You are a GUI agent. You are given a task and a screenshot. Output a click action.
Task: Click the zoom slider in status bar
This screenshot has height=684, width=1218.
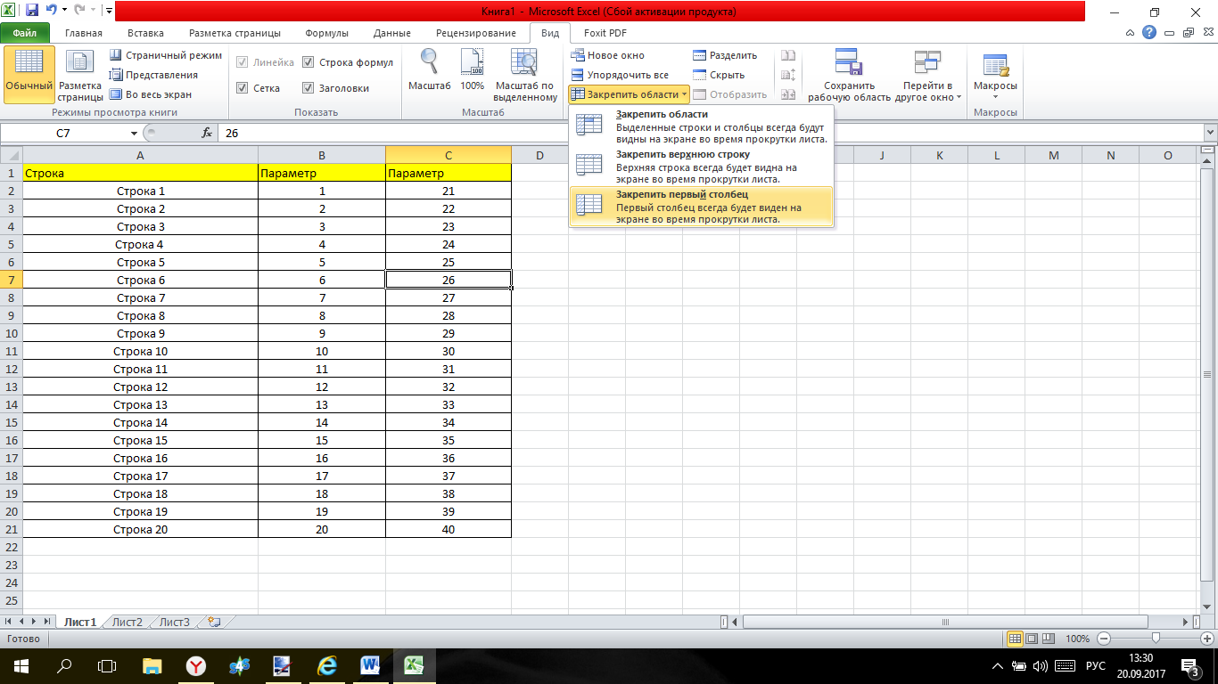point(1156,639)
